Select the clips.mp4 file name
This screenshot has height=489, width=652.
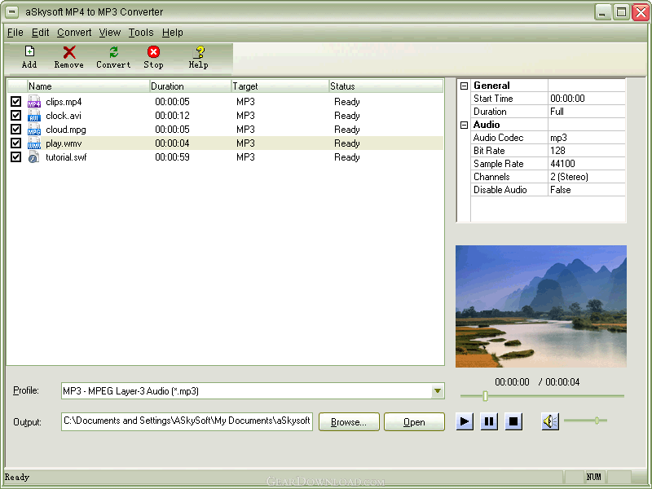(64, 101)
